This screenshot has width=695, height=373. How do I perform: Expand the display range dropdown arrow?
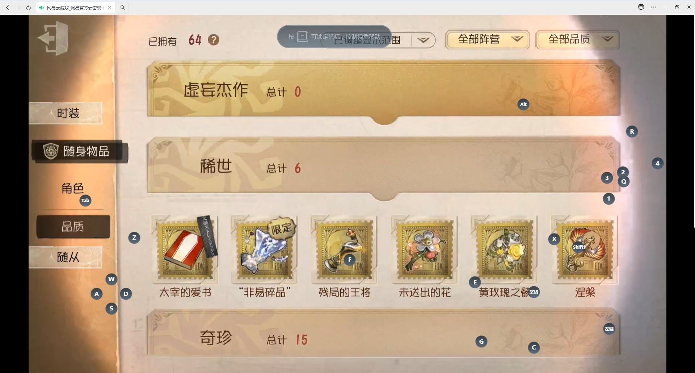[x=423, y=40]
